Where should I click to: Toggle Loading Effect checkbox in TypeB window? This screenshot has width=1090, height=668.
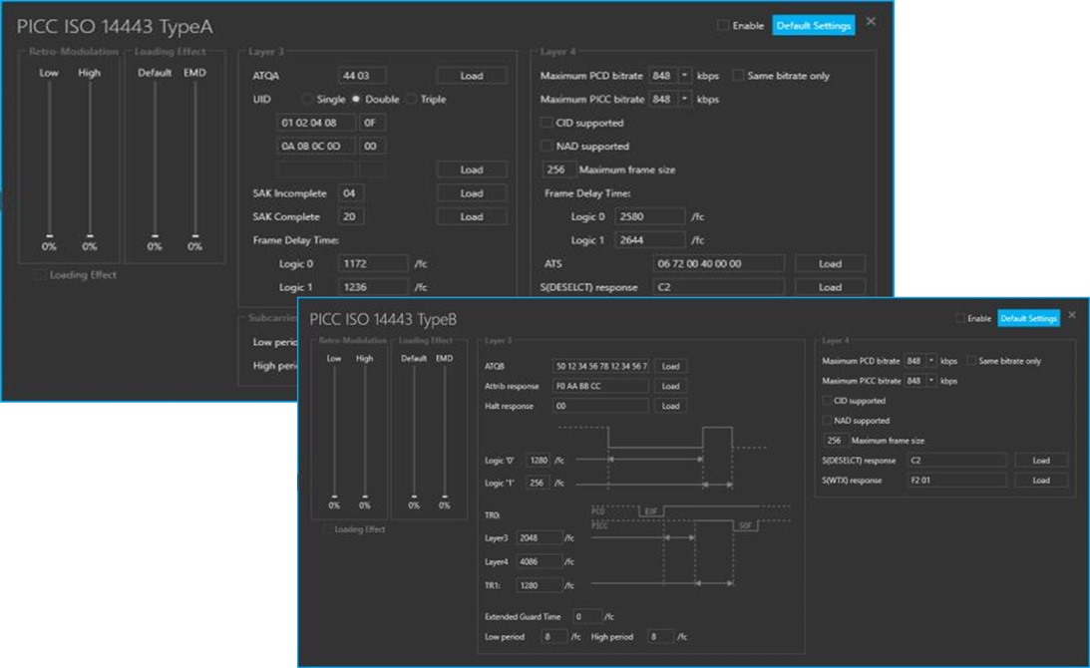[327, 529]
